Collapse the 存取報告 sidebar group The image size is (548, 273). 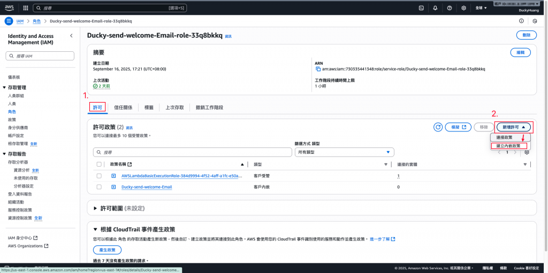click(4, 154)
